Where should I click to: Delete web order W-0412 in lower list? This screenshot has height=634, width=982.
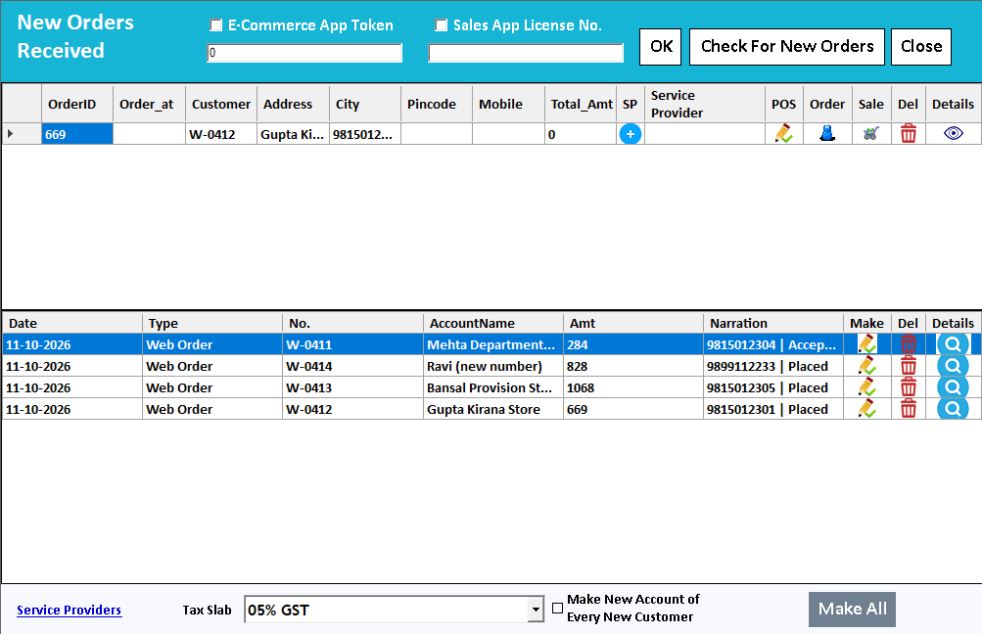pos(909,409)
